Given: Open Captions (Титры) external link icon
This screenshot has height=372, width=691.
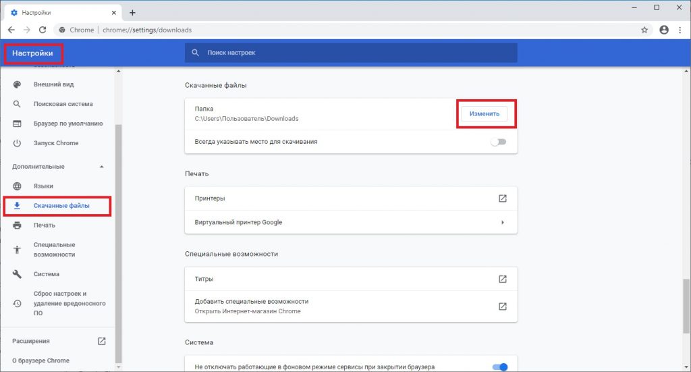Looking at the screenshot, I should (x=502, y=279).
